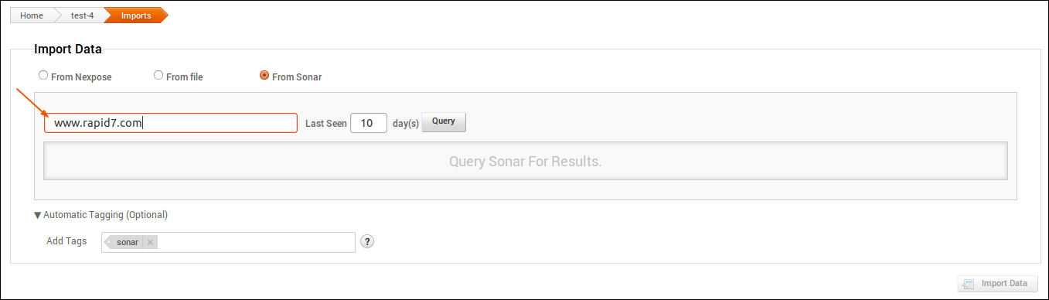
Task: Click the Import Data section heading
Action: (68, 49)
